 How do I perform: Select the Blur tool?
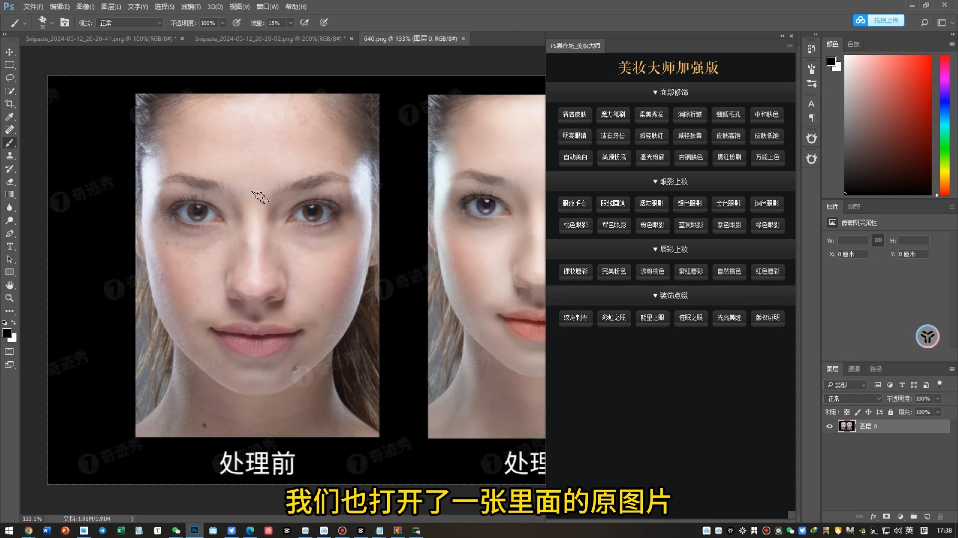[x=9, y=208]
